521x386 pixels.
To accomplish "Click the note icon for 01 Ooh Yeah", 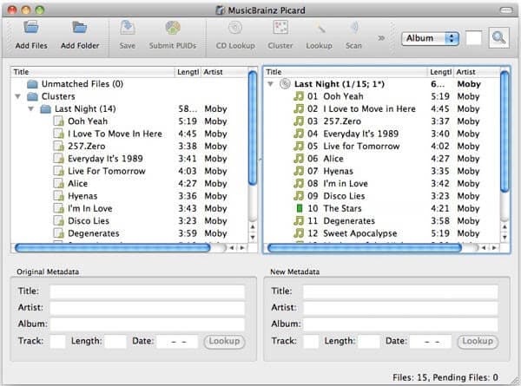I will (299, 96).
